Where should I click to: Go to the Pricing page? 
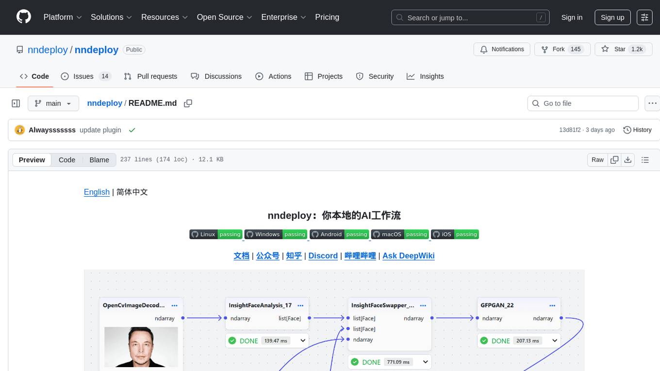click(327, 17)
